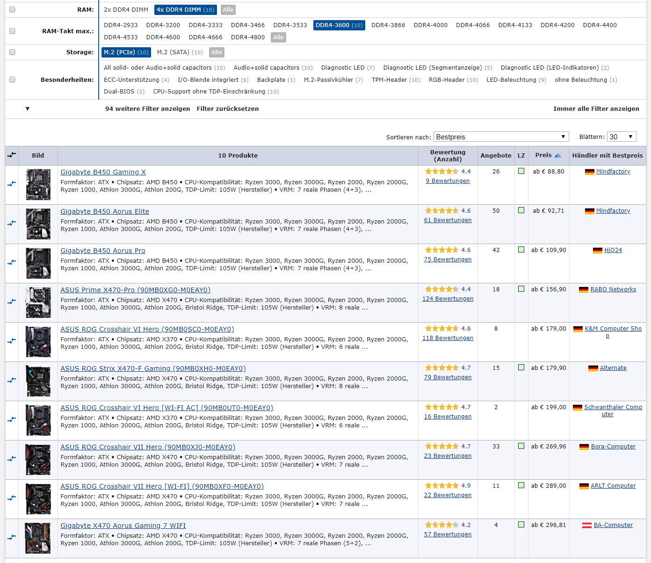The height and width of the screenshot is (563, 651).
Task: Click compare arrows icon for Gigabyte B450 Gaming X
Action: [12, 184]
